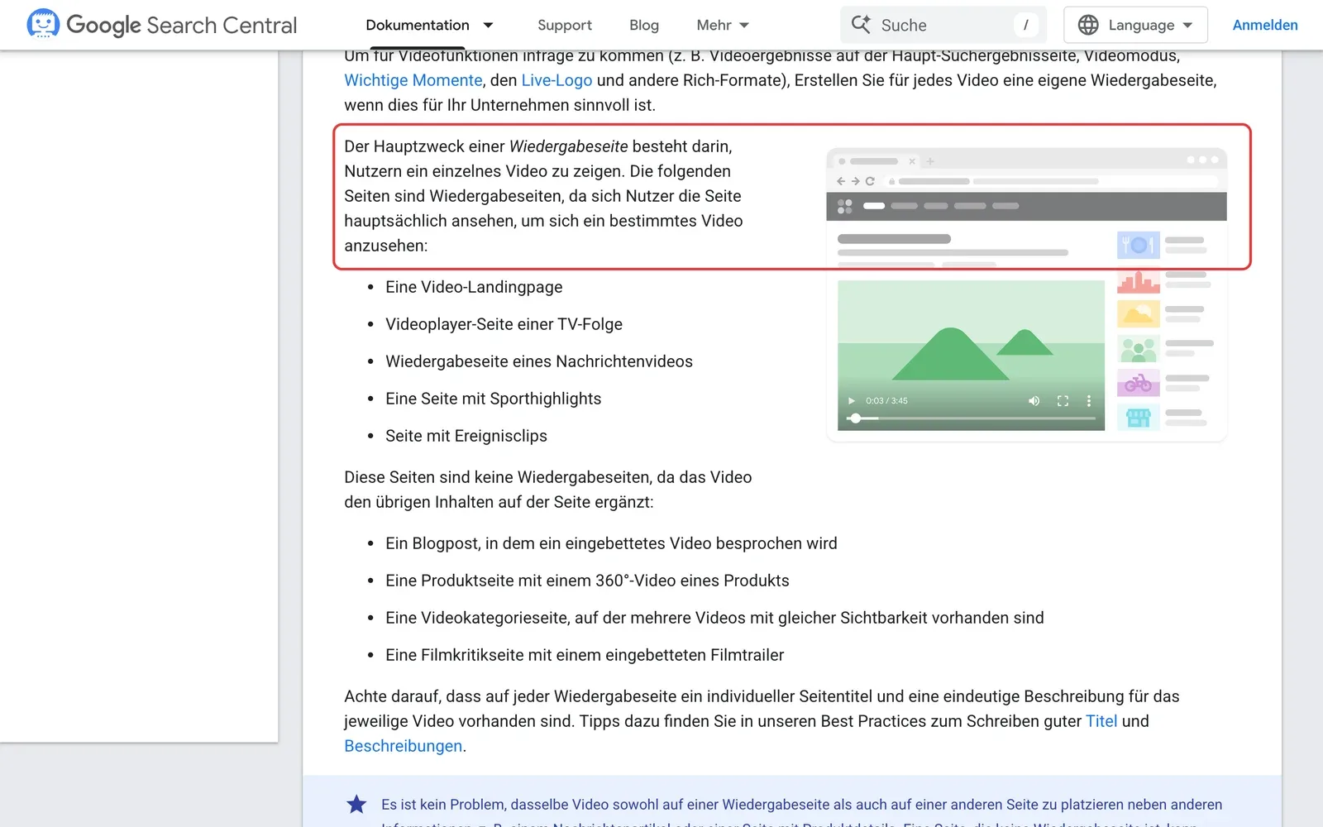Open the Titel link
1323x827 pixels.
click(1101, 721)
